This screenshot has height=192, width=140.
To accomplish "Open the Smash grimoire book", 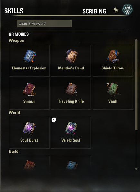I will [x=29, y=90].
